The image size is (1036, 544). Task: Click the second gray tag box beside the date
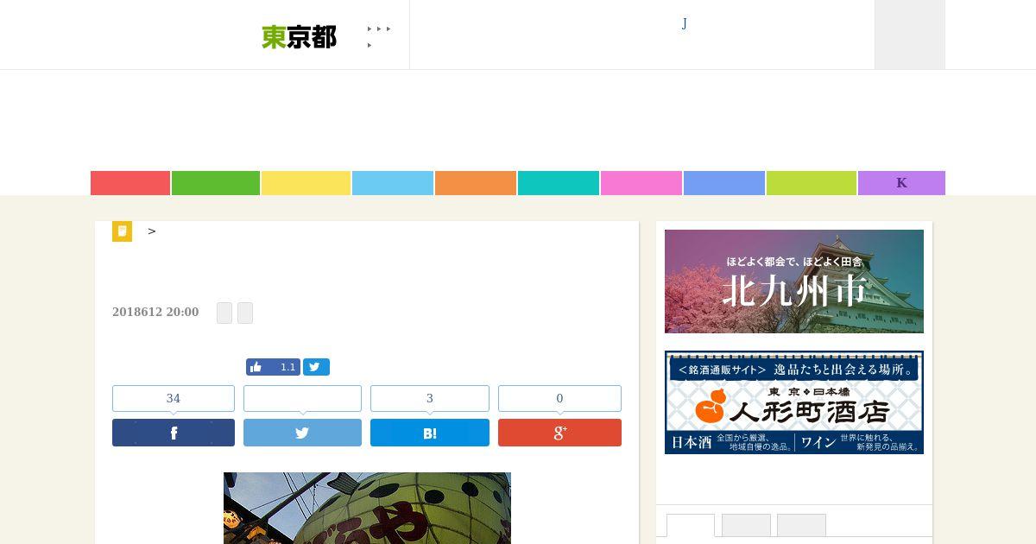pyautogui.click(x=245, y=313)
